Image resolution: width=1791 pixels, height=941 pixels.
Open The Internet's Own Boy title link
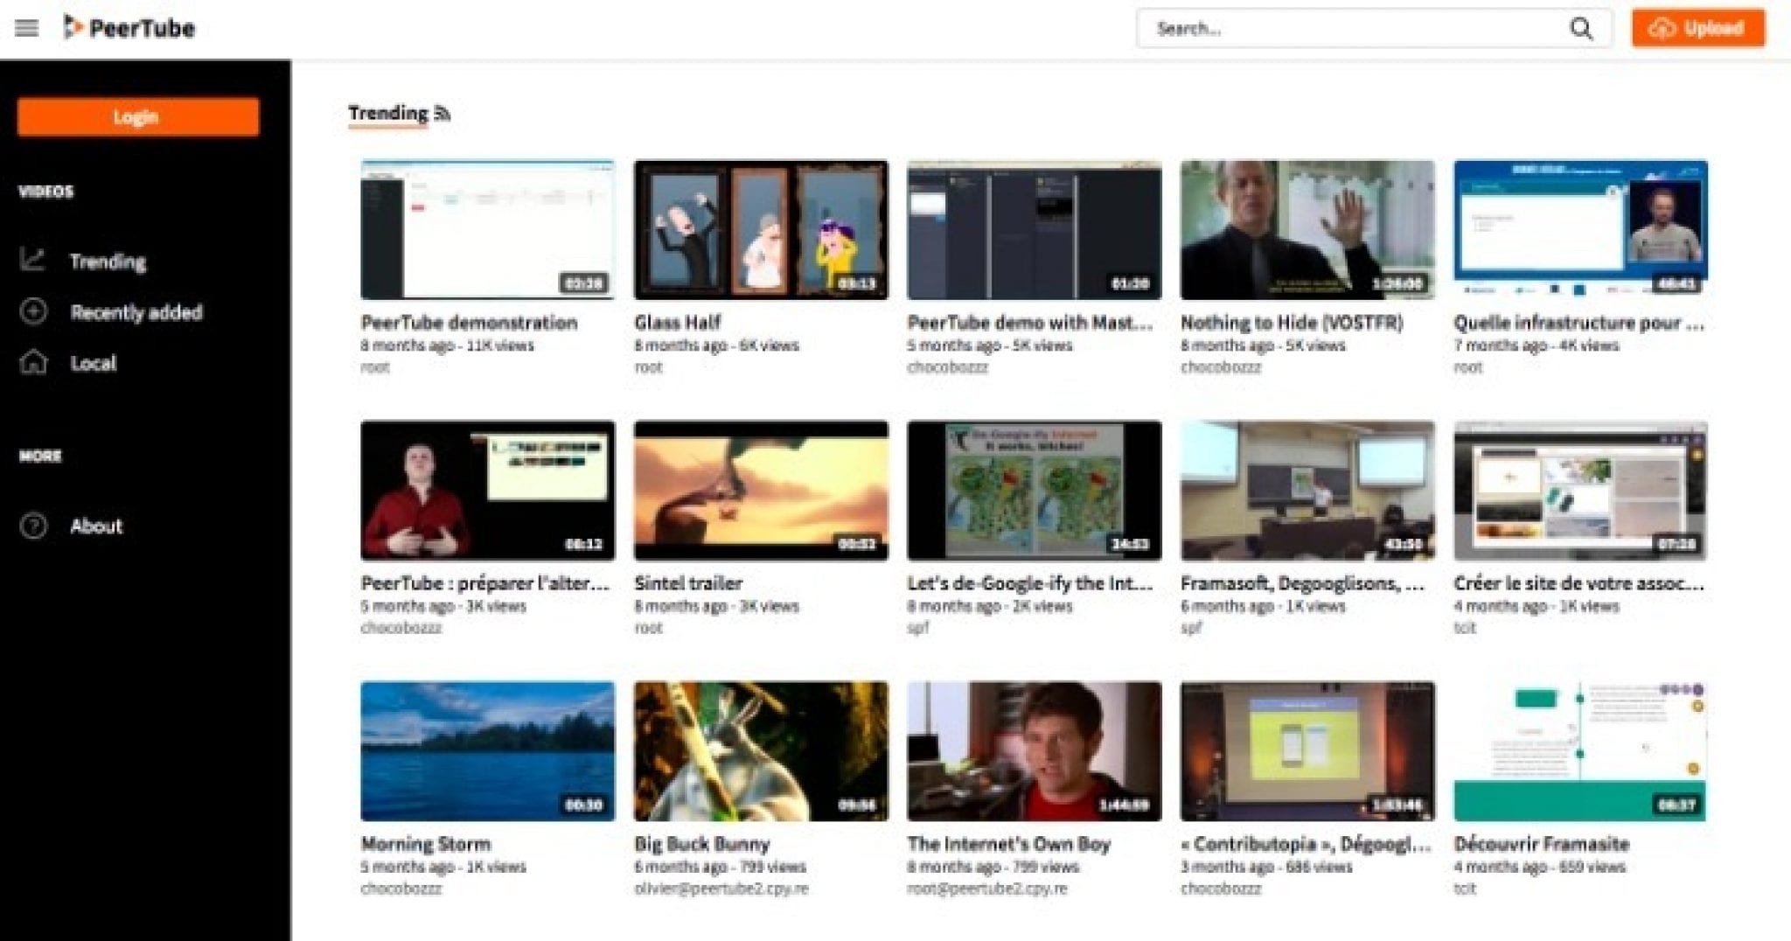pyautogui.click(x=1008, y=844)
